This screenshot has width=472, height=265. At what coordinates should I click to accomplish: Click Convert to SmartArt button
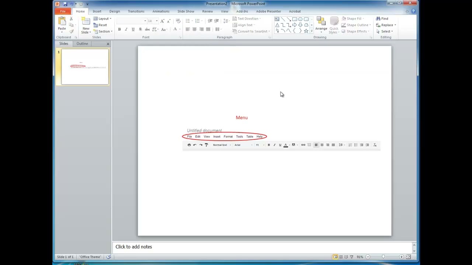tap(251, 32)
